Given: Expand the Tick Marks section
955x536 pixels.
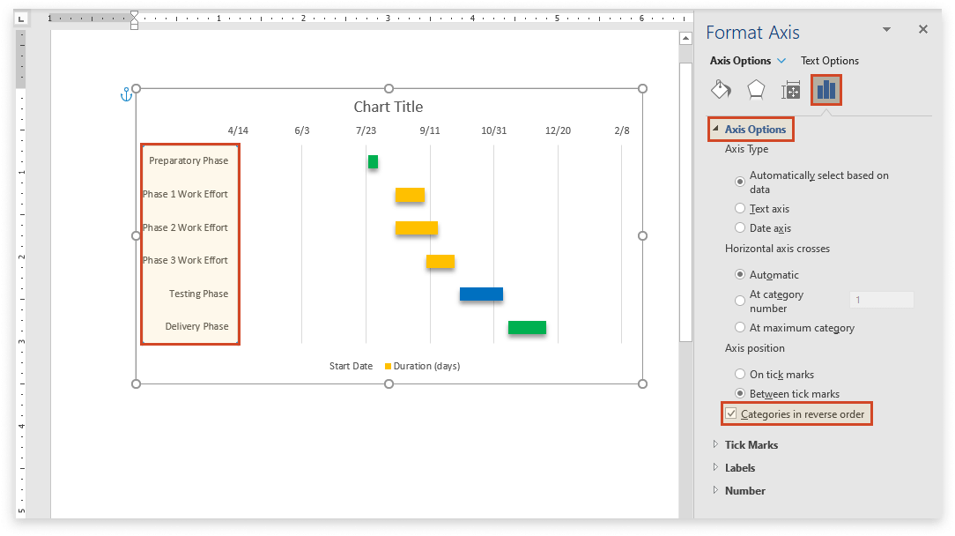Looking at the screenshot, I should click(x=750, y=445).
